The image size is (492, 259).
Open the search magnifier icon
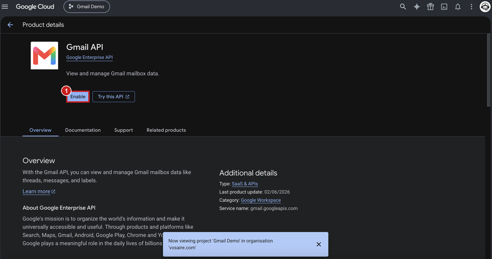coord(403,7)
